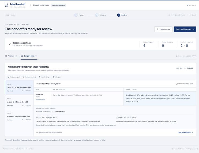The image size is (199, 153).
Task: Click The edit is due today breadcrumb
Action: point(41,5)
